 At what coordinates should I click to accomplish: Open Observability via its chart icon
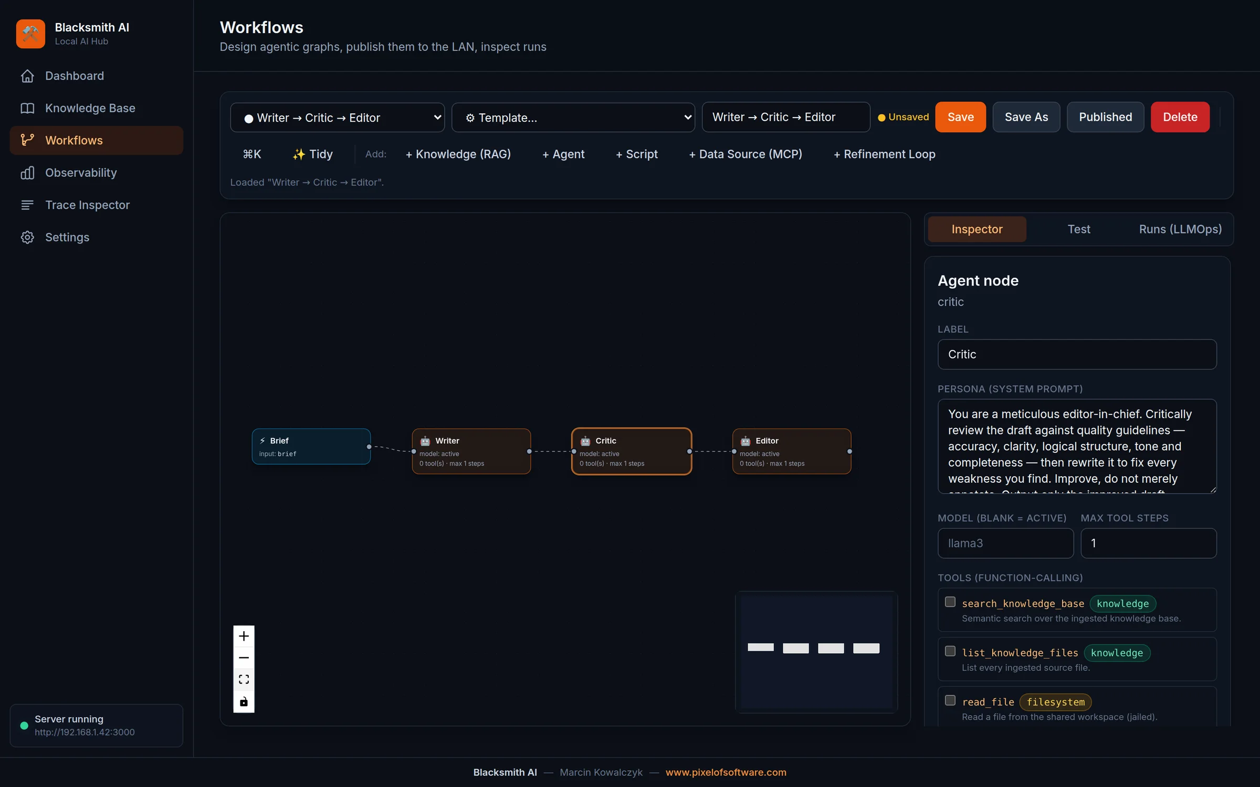27,173
